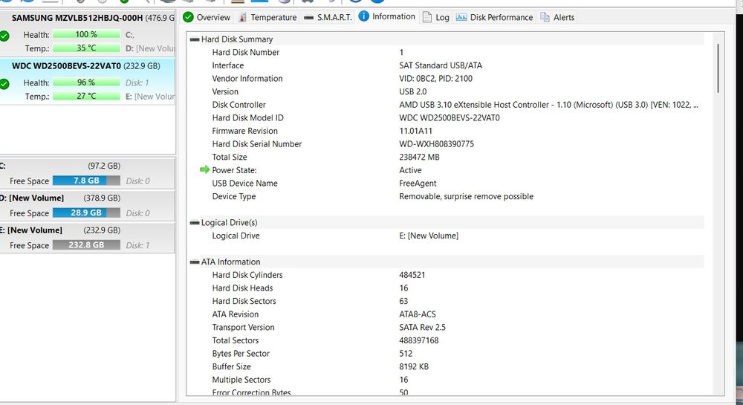Select the USB 2.0 version value
The height and width of the screenshot is (405, 743).
[x=413, y=92]
